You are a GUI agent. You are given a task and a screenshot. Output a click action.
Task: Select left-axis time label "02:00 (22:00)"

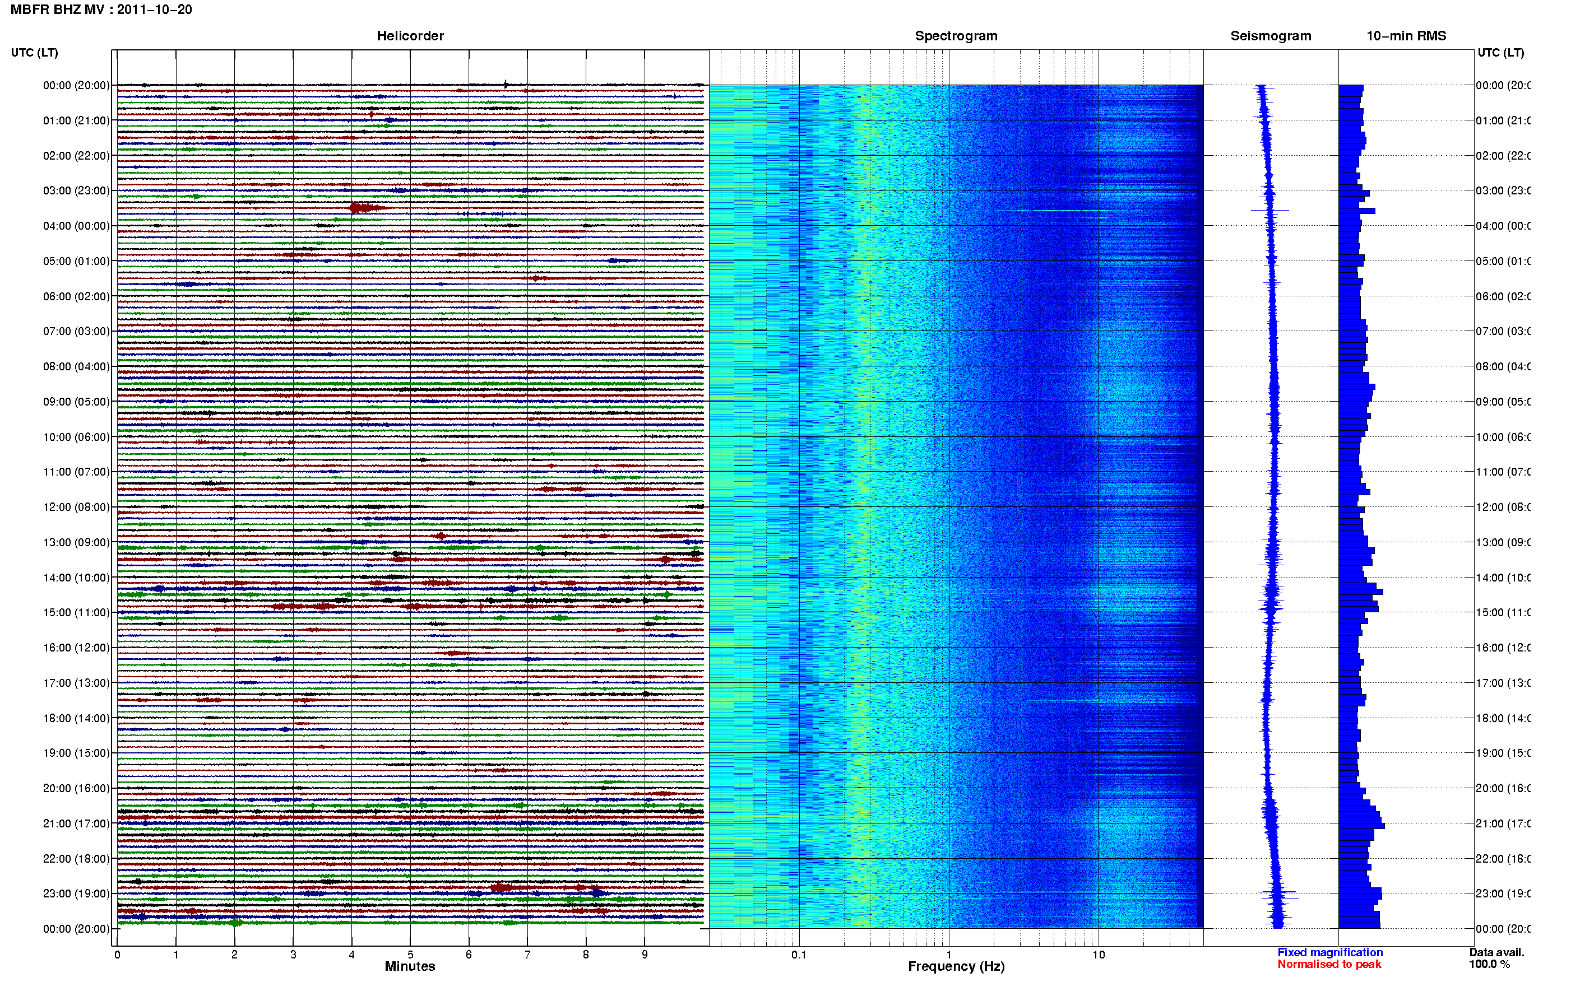[76, 156]
